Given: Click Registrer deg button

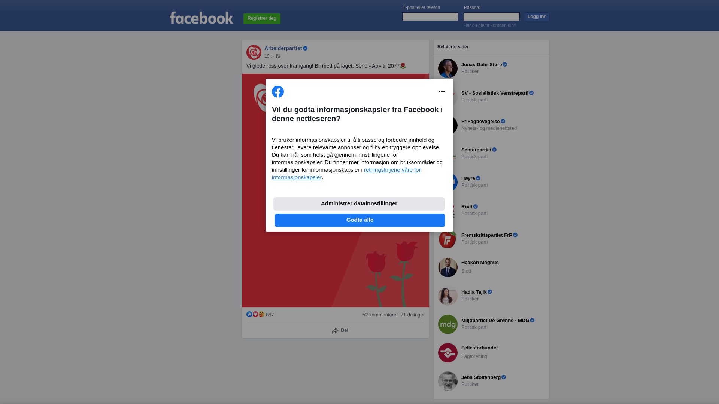Looking at the screenshot, I should [x=262, y=19].
